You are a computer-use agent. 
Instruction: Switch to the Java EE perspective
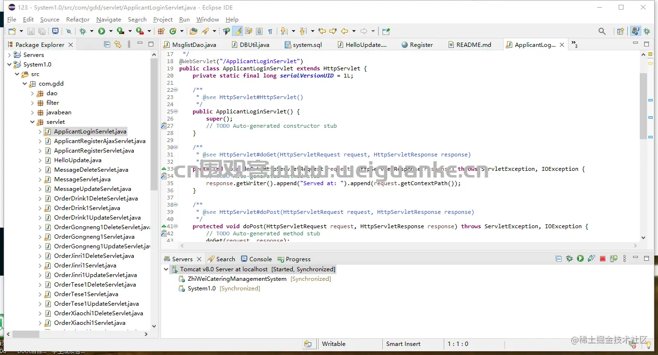pos(636,31)
